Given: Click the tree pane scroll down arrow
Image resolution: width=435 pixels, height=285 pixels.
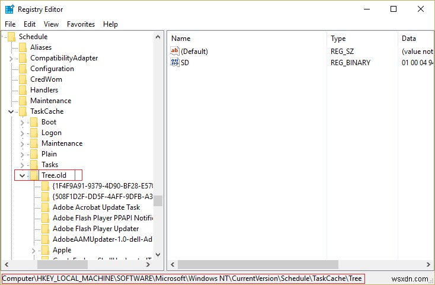Looking at the screenshot, I should (x=158, y=255).
